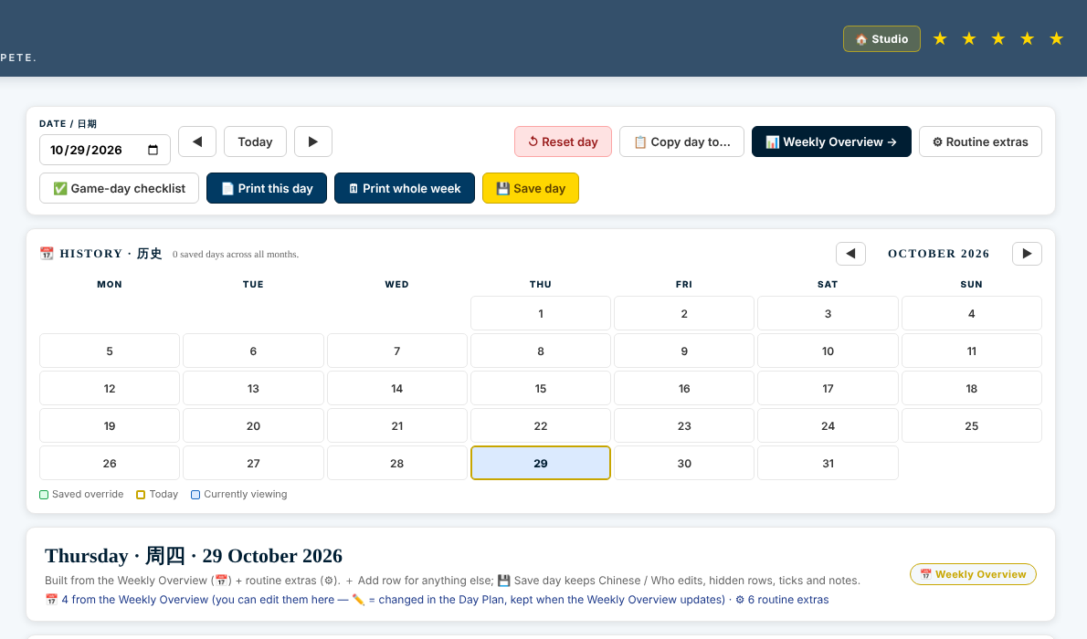This screenshot has width=1087, height=639.
Task: Click the date input field 10/29/2026
Action: [x=105, y=150]
